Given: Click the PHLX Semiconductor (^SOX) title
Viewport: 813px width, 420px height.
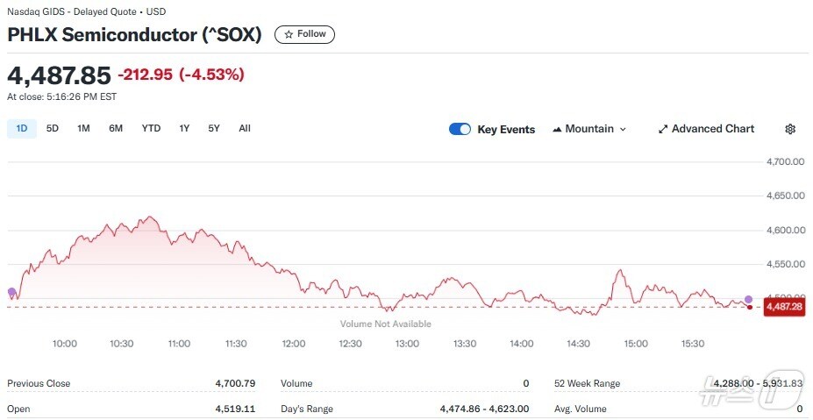Looking at the screenshot, I should tap(136, 35).
